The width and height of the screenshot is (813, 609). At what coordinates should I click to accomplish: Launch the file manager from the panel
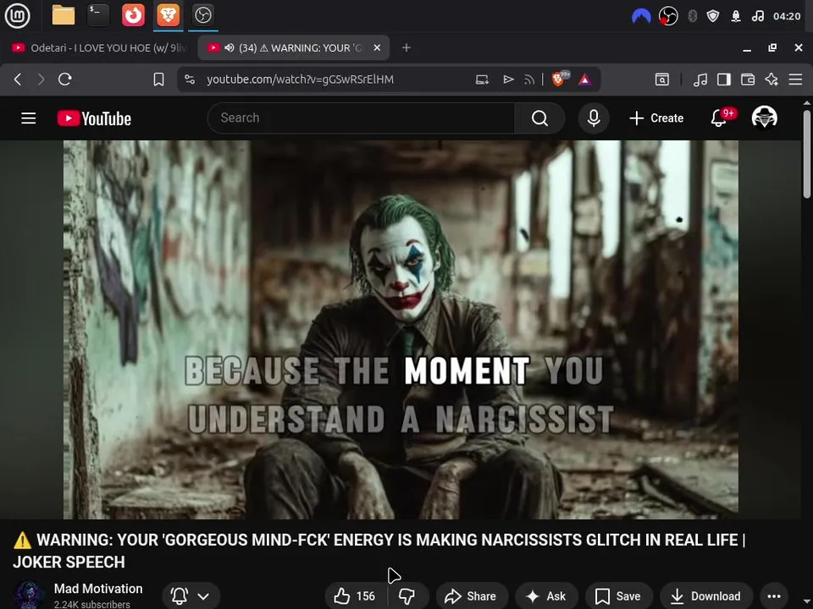click(64, 15)
